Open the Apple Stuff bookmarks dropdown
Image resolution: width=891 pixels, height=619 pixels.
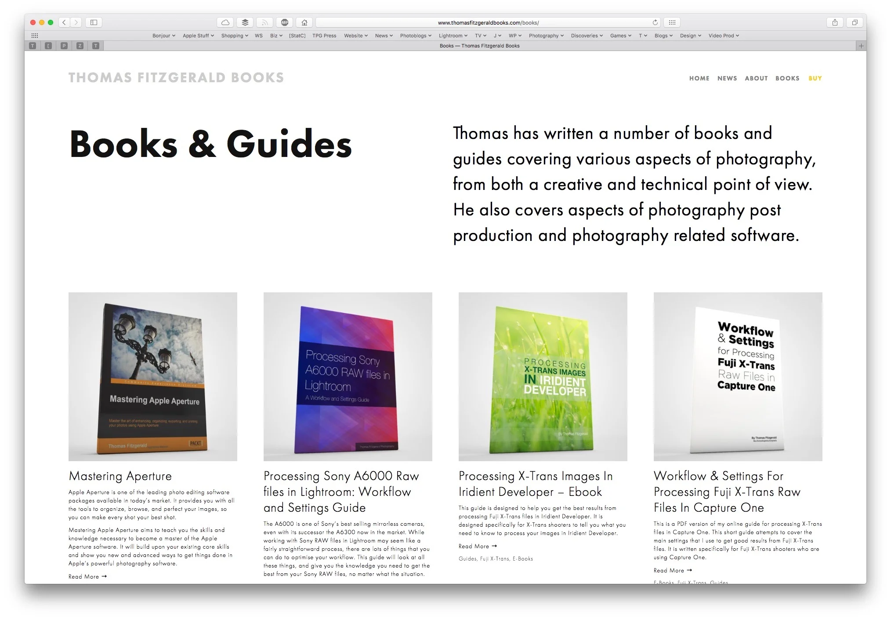tap(198, 36)
